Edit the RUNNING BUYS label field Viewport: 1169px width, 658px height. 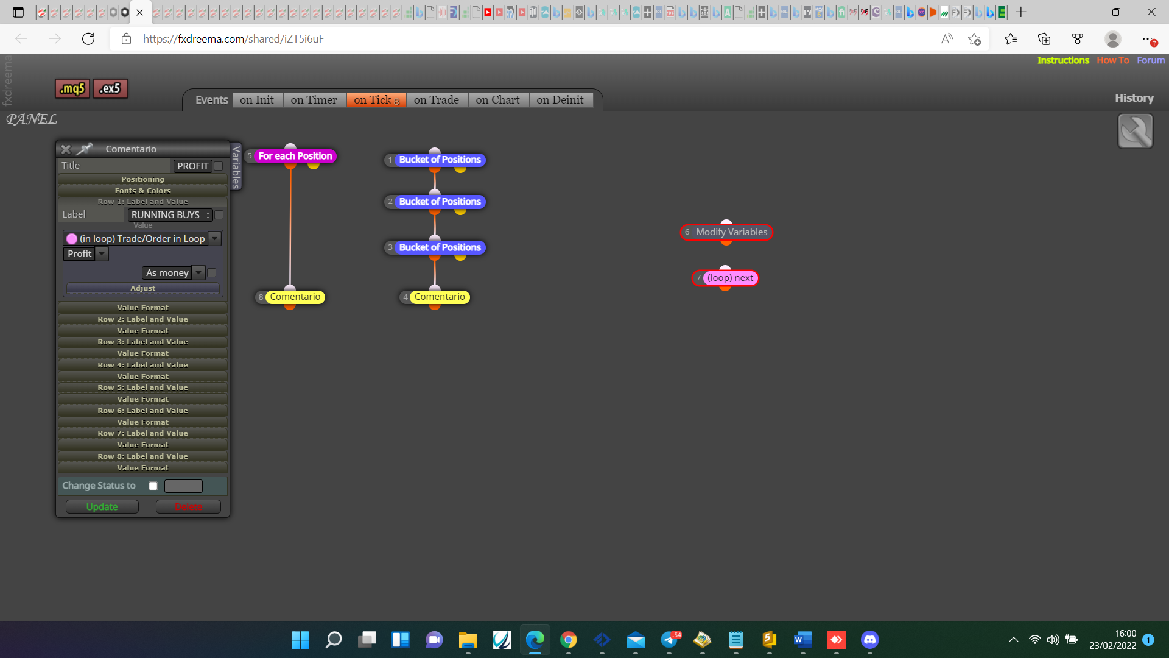point(170,214)
